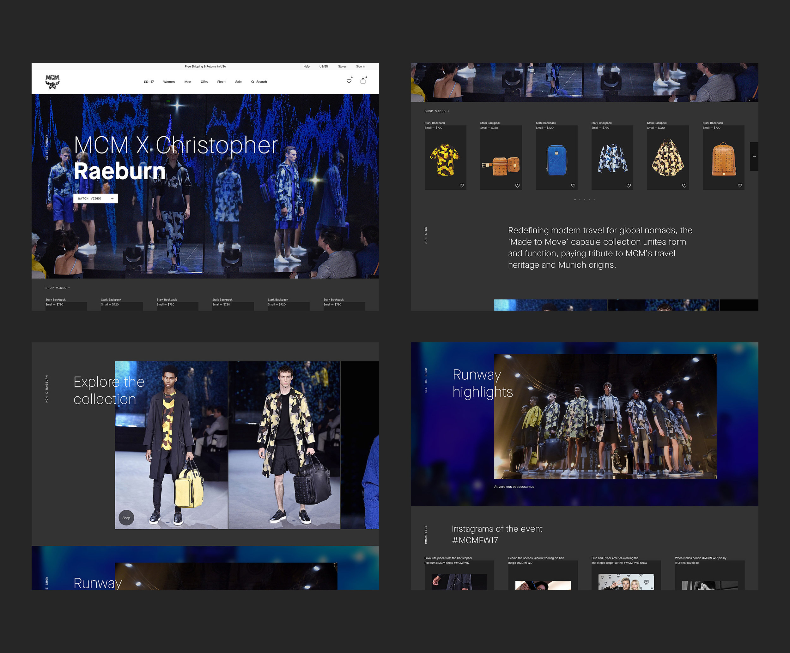The image size is (790, 653).
Task: Open the Women menu item
Action: [169, 82]
